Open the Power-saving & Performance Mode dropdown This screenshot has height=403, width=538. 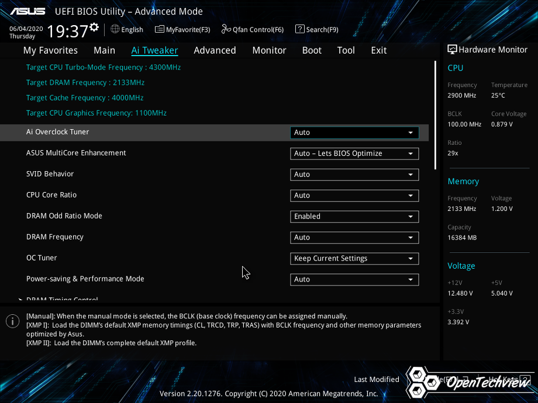(354, 279)
